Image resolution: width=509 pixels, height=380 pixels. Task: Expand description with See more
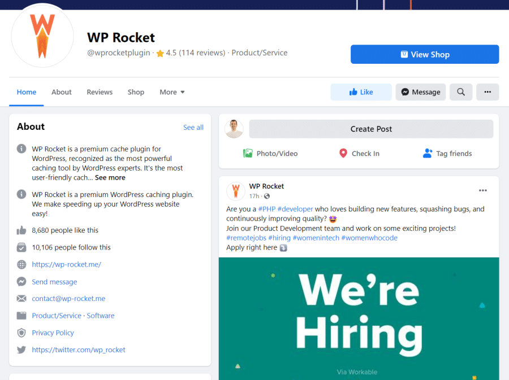click(110, 177)
